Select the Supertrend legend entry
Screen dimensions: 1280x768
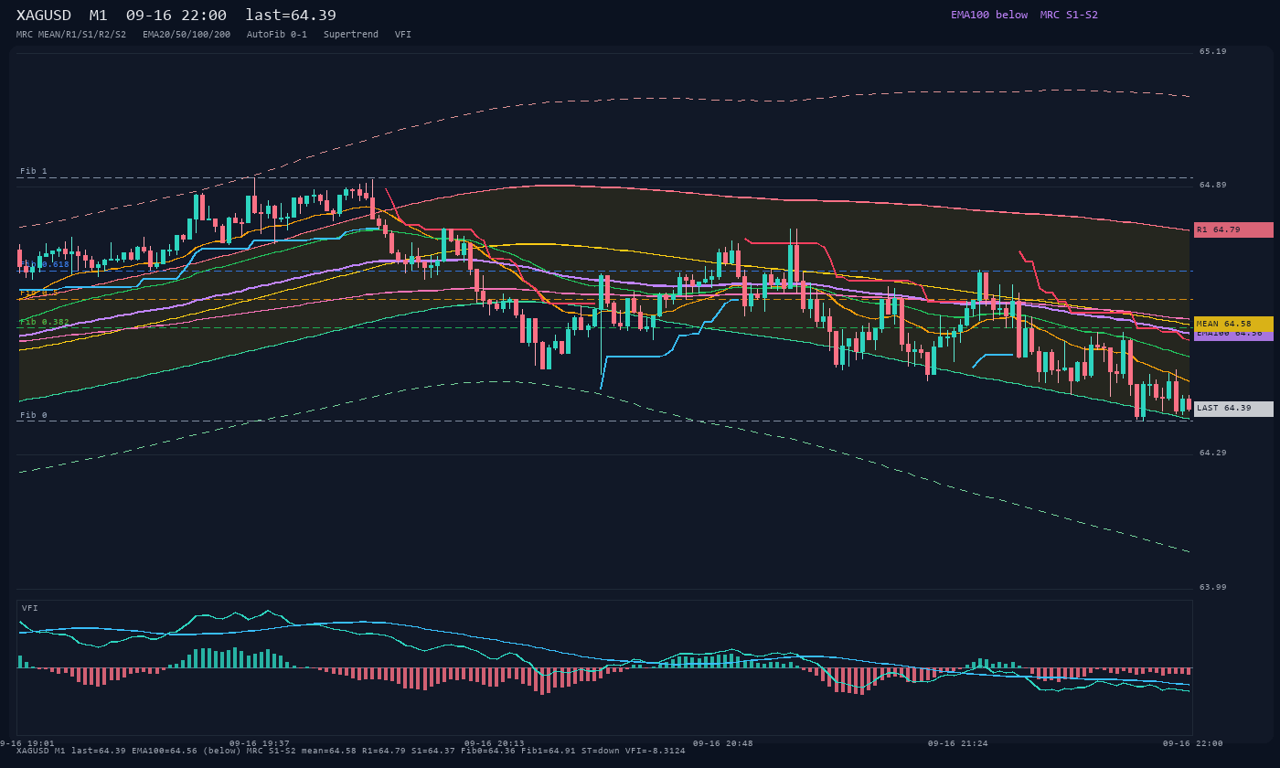pos(351,35)
